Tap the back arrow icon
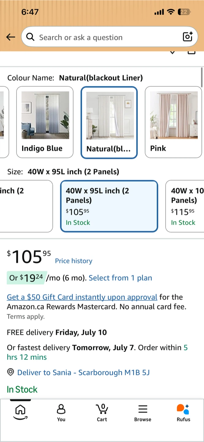 (11, 37)
